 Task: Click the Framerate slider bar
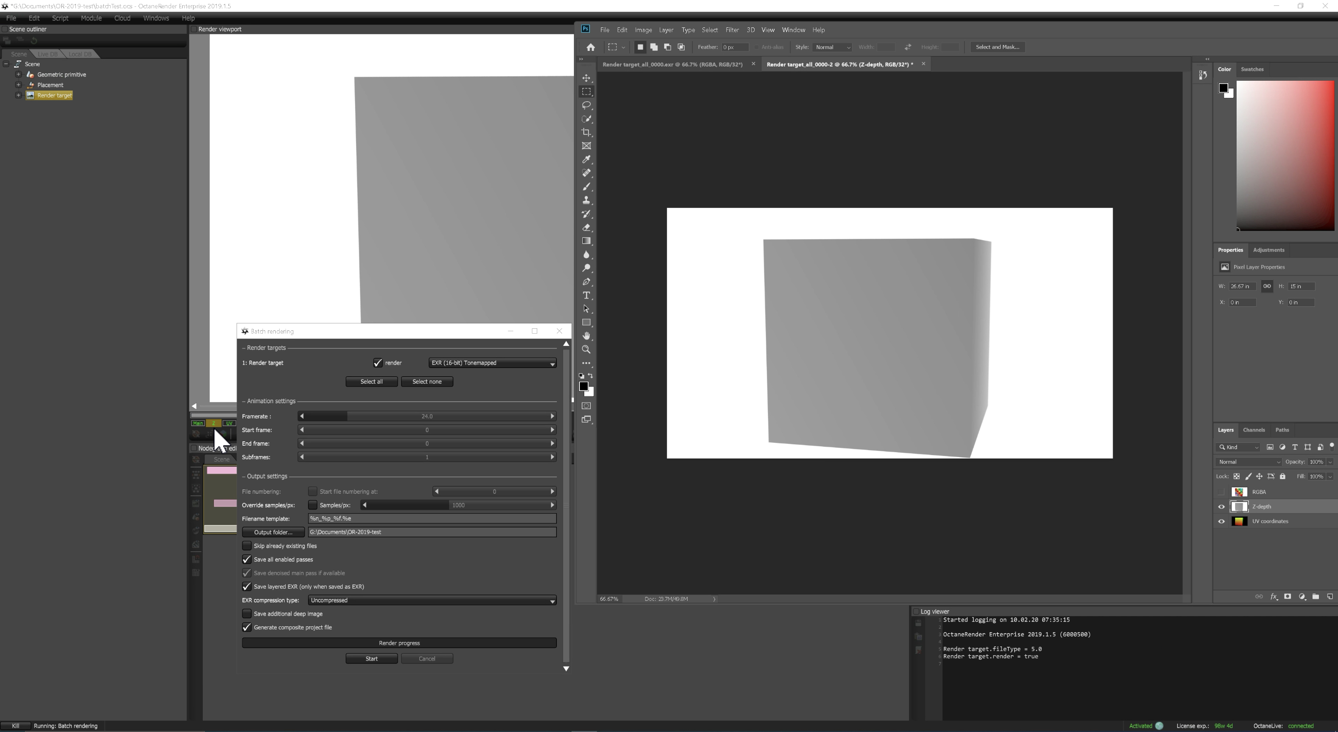click(427, 416)
